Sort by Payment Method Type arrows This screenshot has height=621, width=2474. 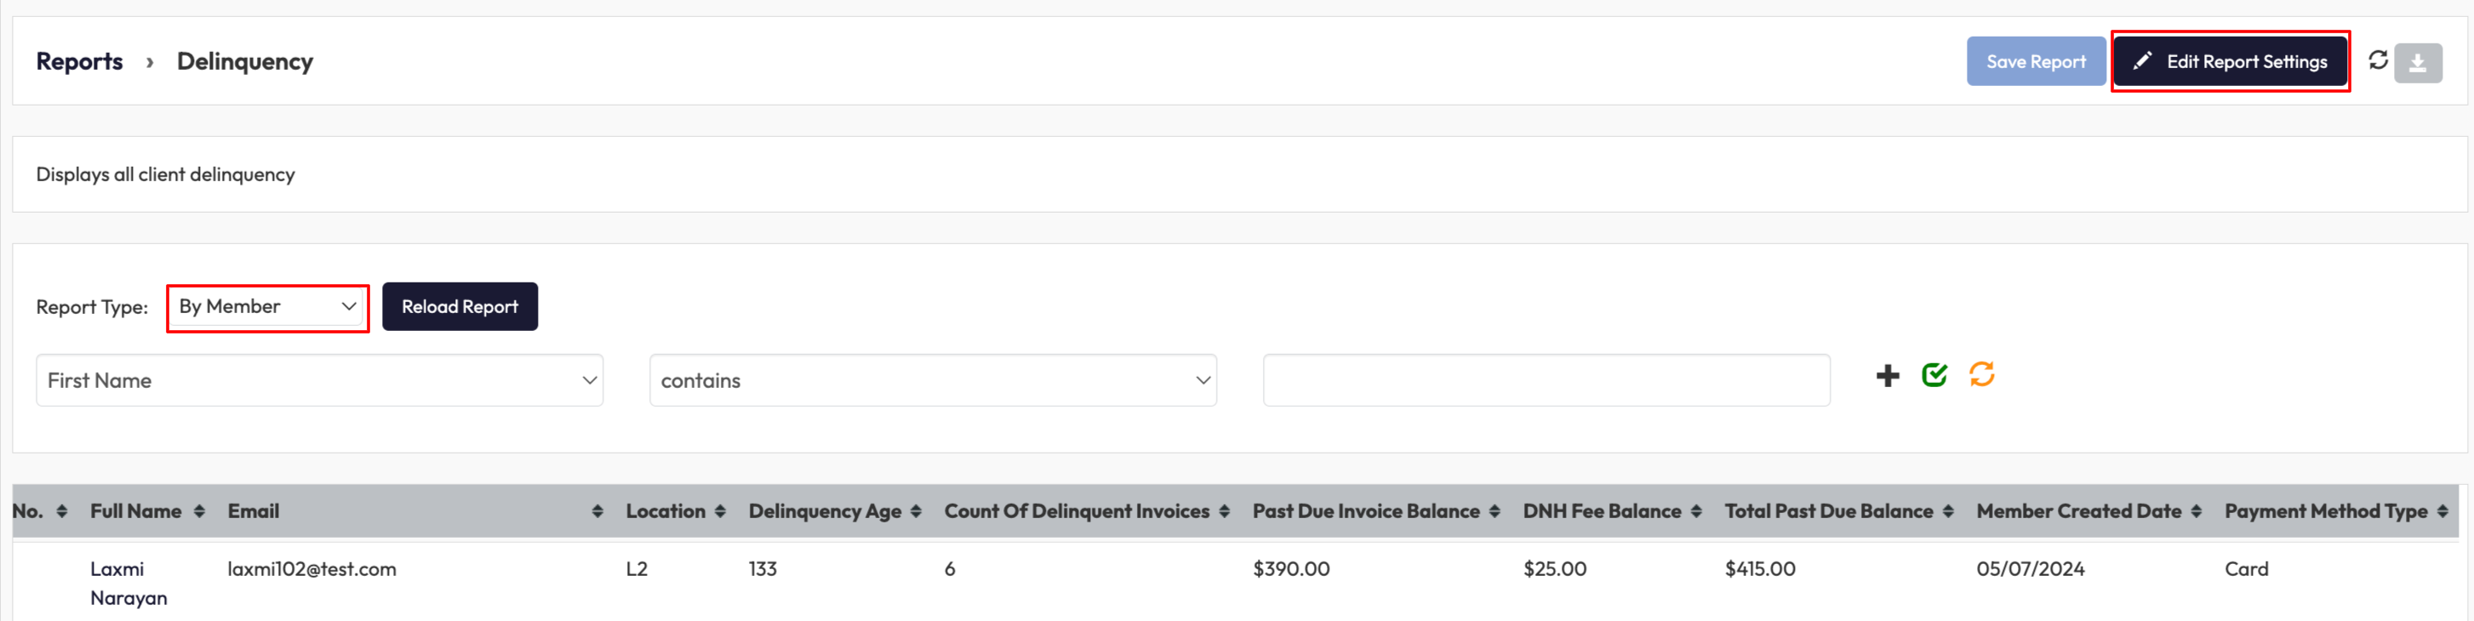[x=2443, y=511]
